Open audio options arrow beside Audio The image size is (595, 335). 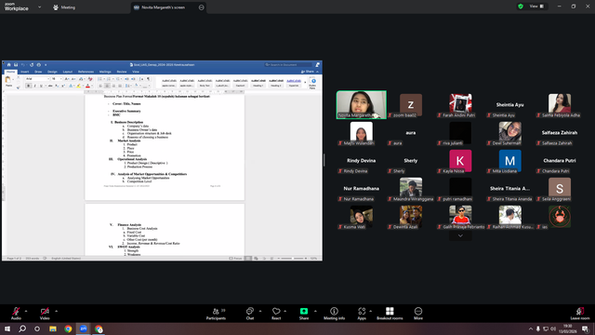[26, 311]
